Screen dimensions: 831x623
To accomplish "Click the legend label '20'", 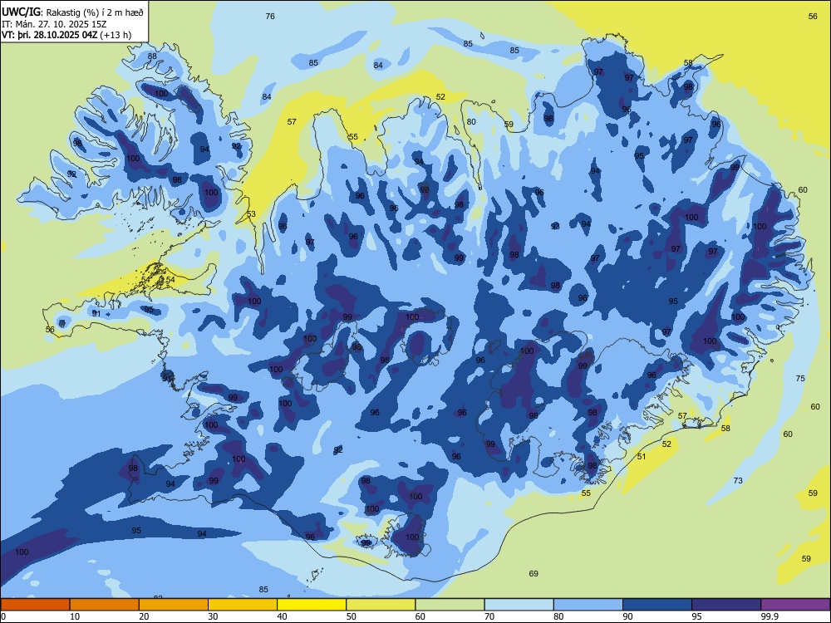I will click(x=144, y=616).
